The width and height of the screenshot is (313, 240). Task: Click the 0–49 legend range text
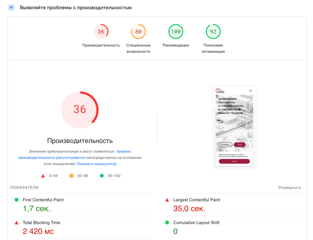click(53, 176)
